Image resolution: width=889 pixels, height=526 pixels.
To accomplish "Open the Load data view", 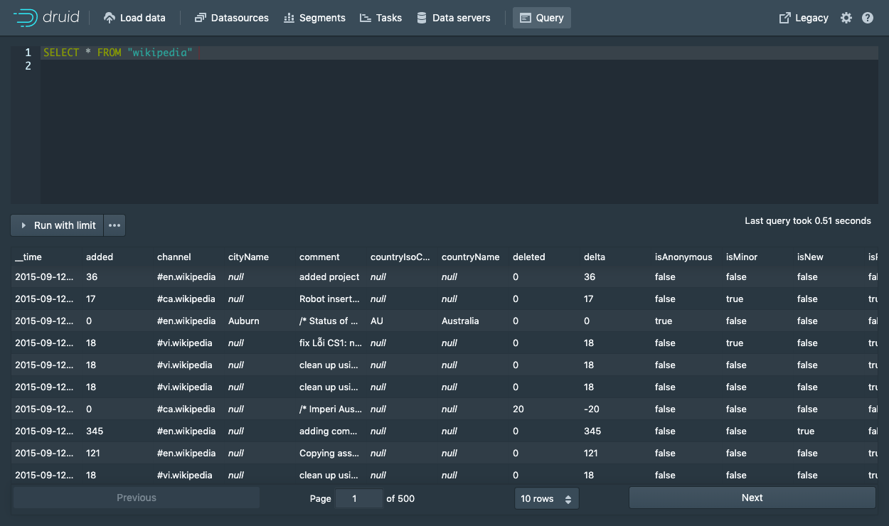I will click(134, 18).
